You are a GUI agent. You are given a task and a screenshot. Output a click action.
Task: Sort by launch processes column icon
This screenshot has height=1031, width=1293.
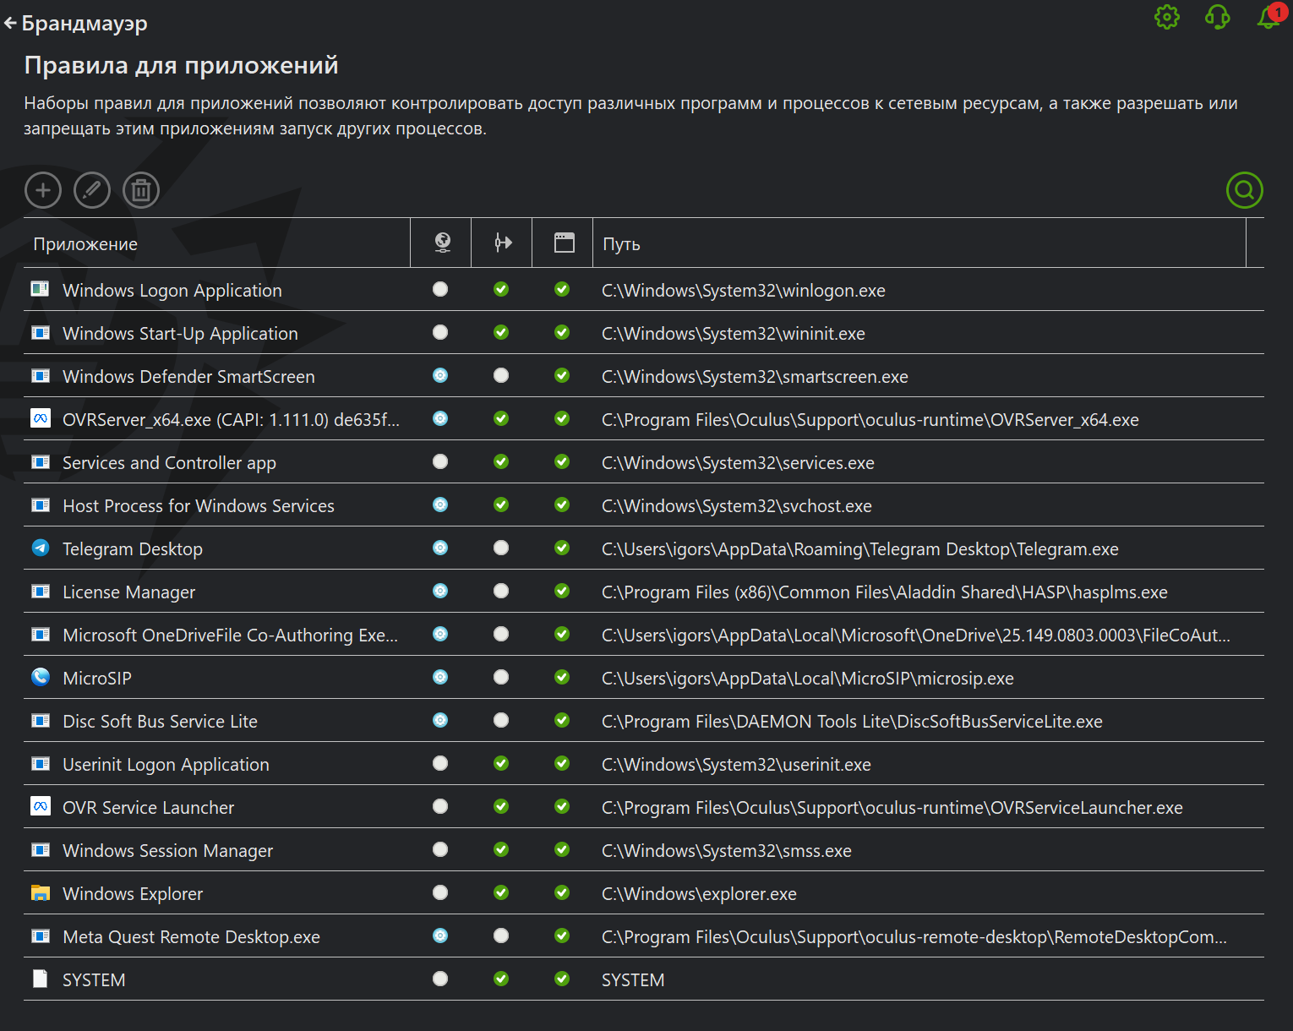(503, 243)
